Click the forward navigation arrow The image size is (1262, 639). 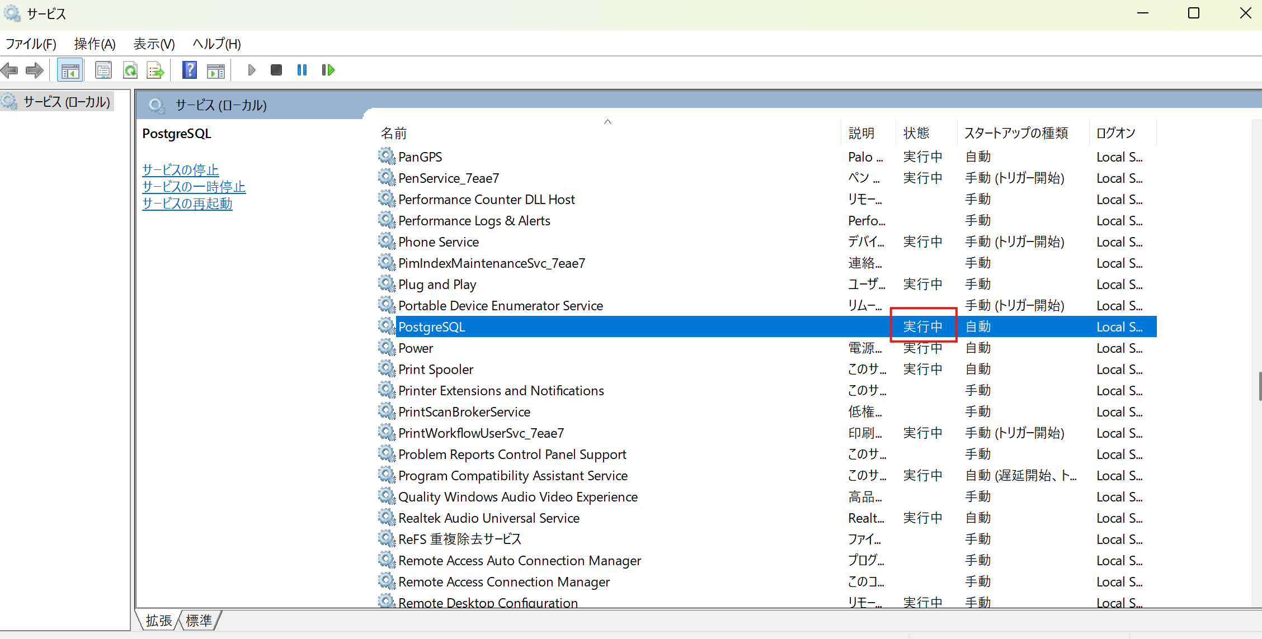tap(34, 70)
